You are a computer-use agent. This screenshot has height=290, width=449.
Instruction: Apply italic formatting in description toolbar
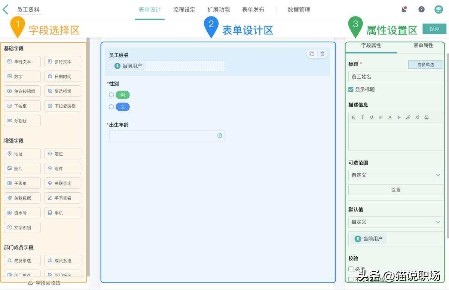362,117
